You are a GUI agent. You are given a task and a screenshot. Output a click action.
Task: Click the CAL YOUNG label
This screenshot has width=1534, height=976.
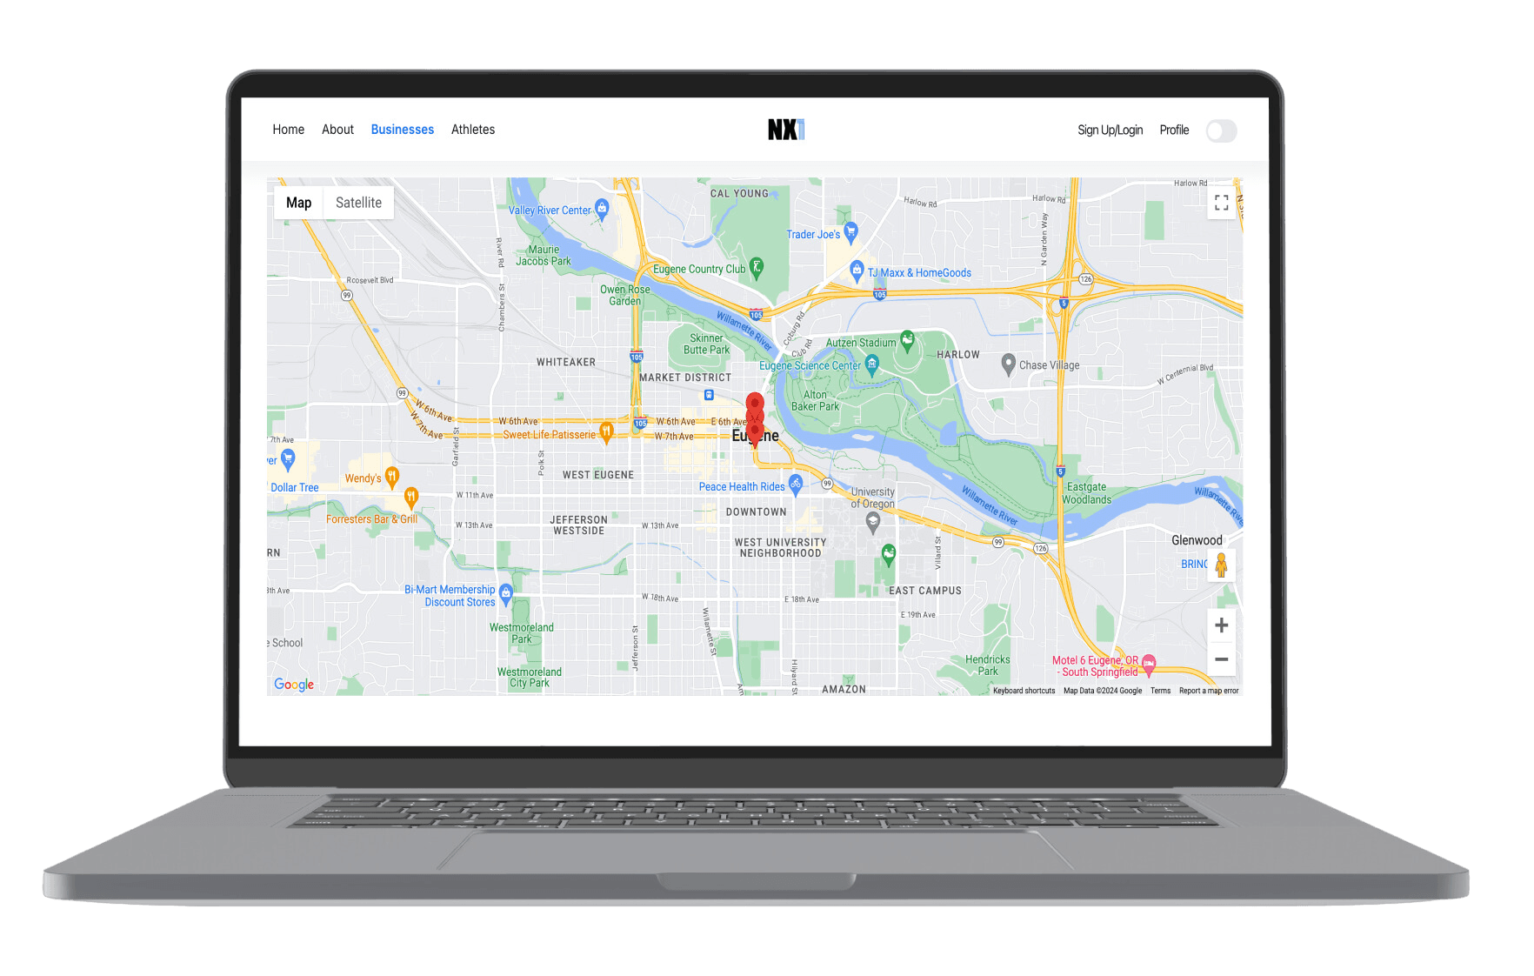click(739, 194)
